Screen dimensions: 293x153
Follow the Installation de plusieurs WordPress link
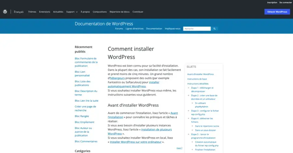click(x=140, y=131)
